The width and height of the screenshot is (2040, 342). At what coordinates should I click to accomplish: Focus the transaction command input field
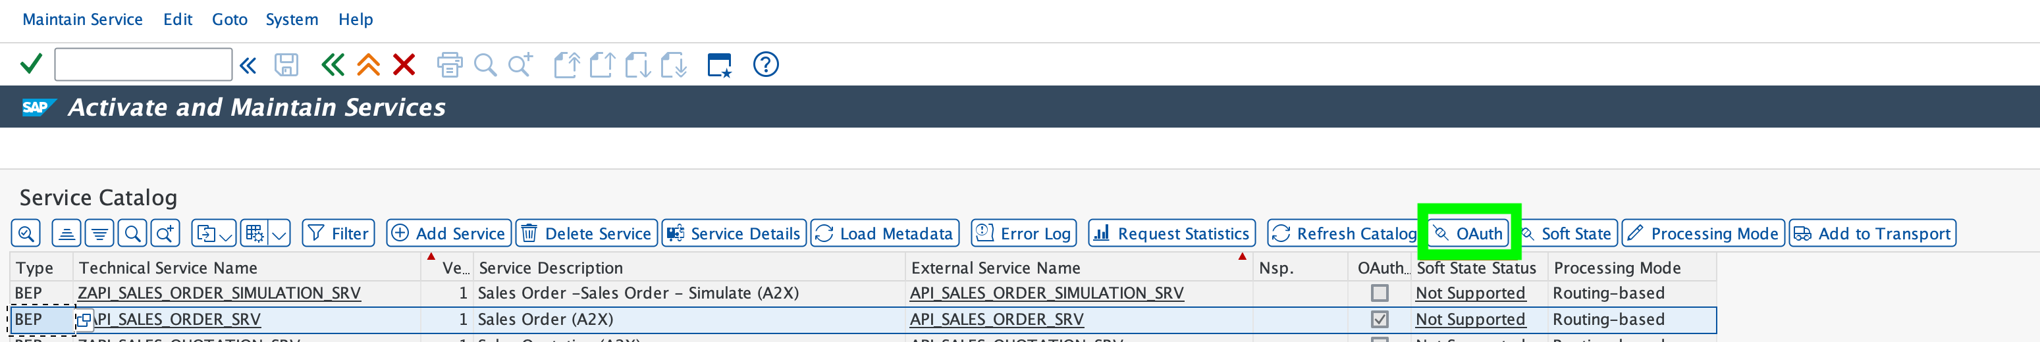pyautogui.click(x=142, y=64)
